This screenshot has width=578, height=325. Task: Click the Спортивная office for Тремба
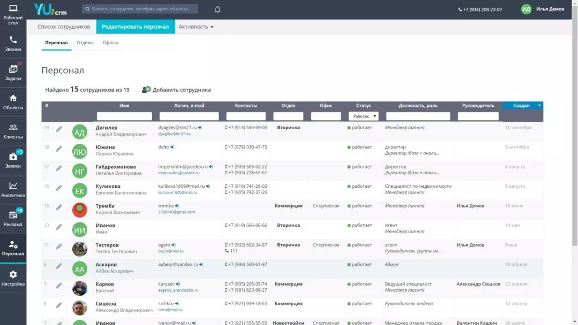(326, 206)
